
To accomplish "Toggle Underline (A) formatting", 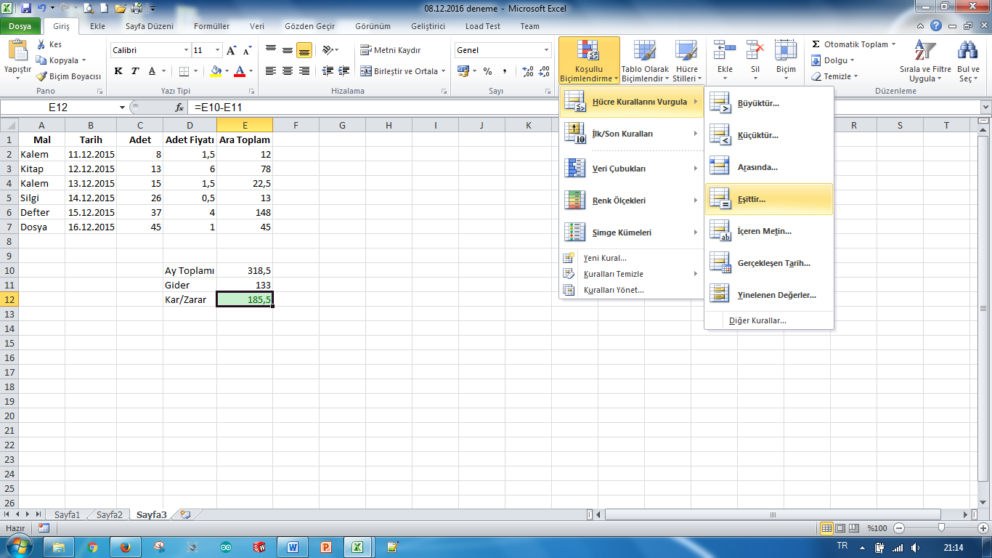I will (x=153, y=71).
